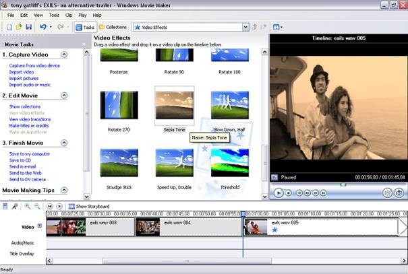Open the Tools menu
The height and width of the screenshot is (274, 408).
(x=54, y=15)
